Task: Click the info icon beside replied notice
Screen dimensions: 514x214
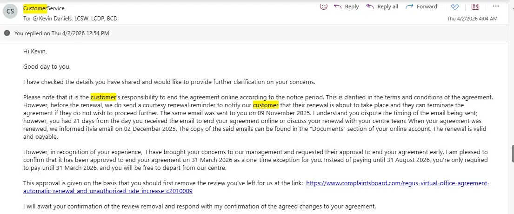Action: click(7, 33)
